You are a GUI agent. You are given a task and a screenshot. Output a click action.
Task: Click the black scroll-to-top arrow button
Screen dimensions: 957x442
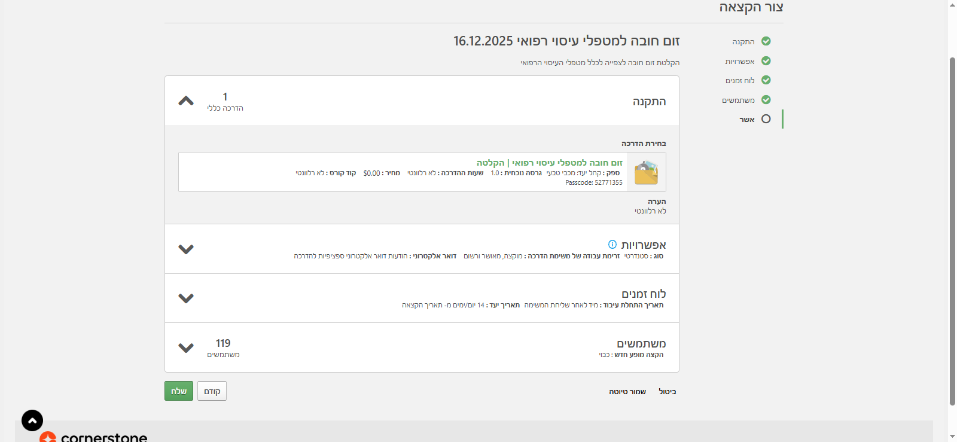point(32,420)
